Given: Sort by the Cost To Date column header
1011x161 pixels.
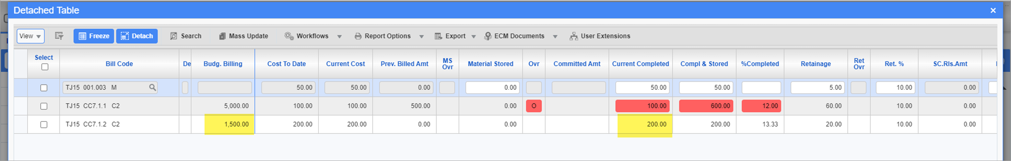Looking at the screenshot, I should point(286,64).
